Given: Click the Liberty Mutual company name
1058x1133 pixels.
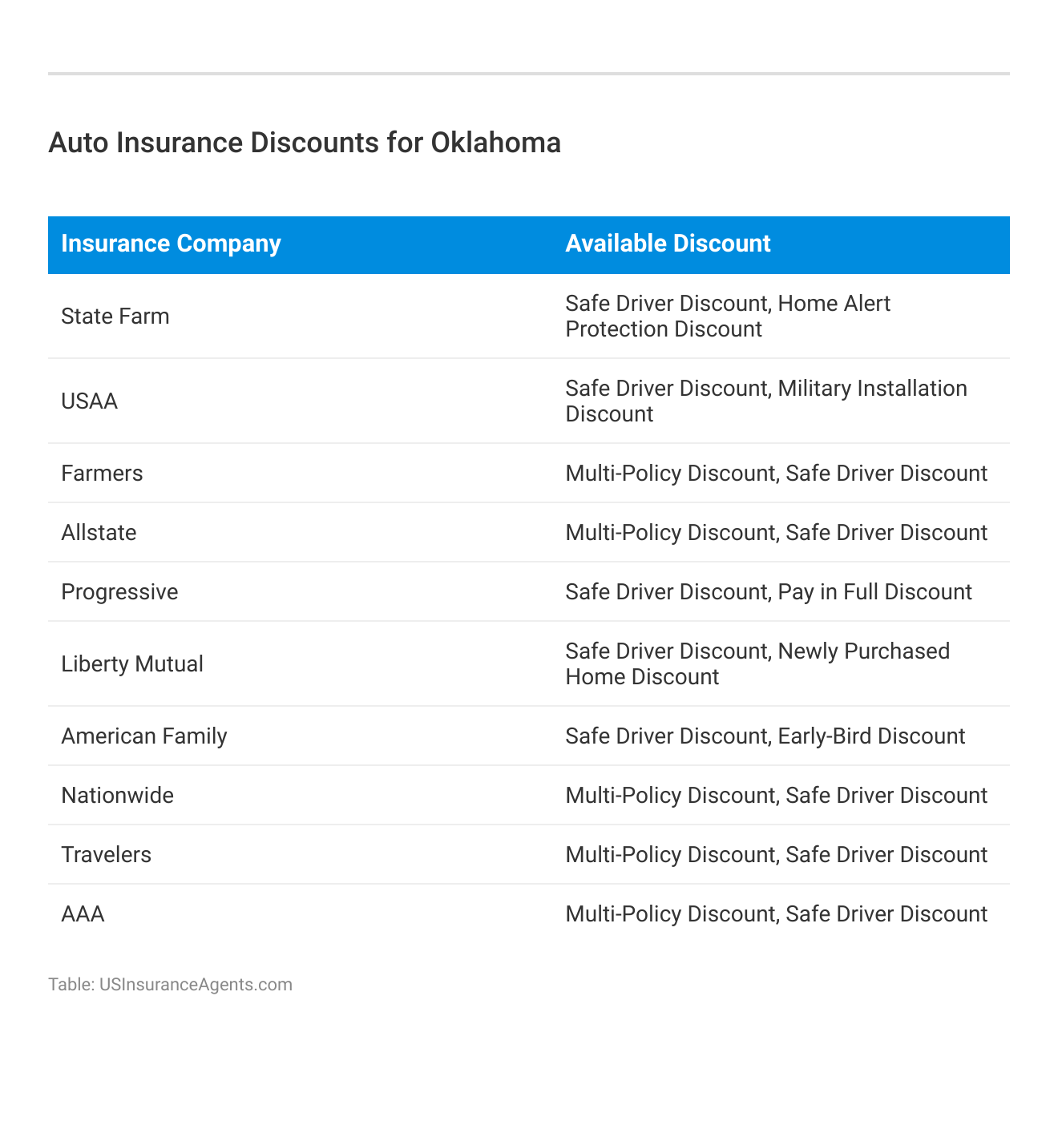Looking at the screenshot, I should [x=132, y=664].
